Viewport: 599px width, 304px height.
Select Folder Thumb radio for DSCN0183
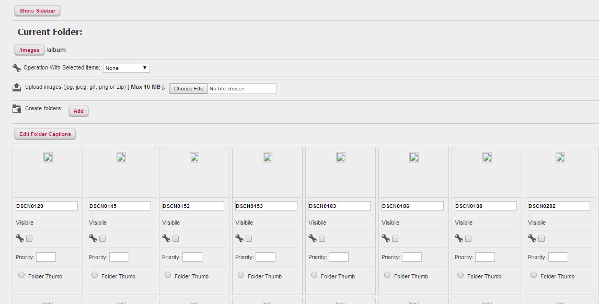pos(314,275)
